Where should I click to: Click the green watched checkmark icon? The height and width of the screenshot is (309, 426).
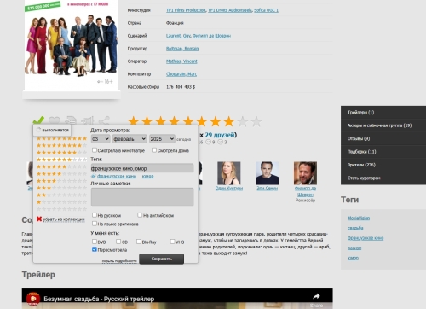(38, 120)
